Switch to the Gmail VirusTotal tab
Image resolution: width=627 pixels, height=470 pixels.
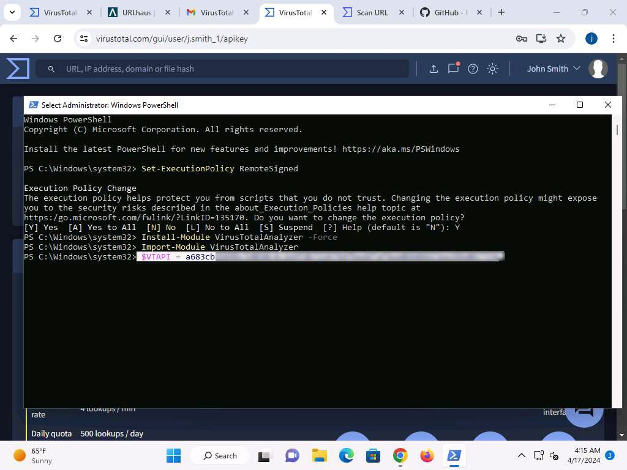(x=217, y=12)
